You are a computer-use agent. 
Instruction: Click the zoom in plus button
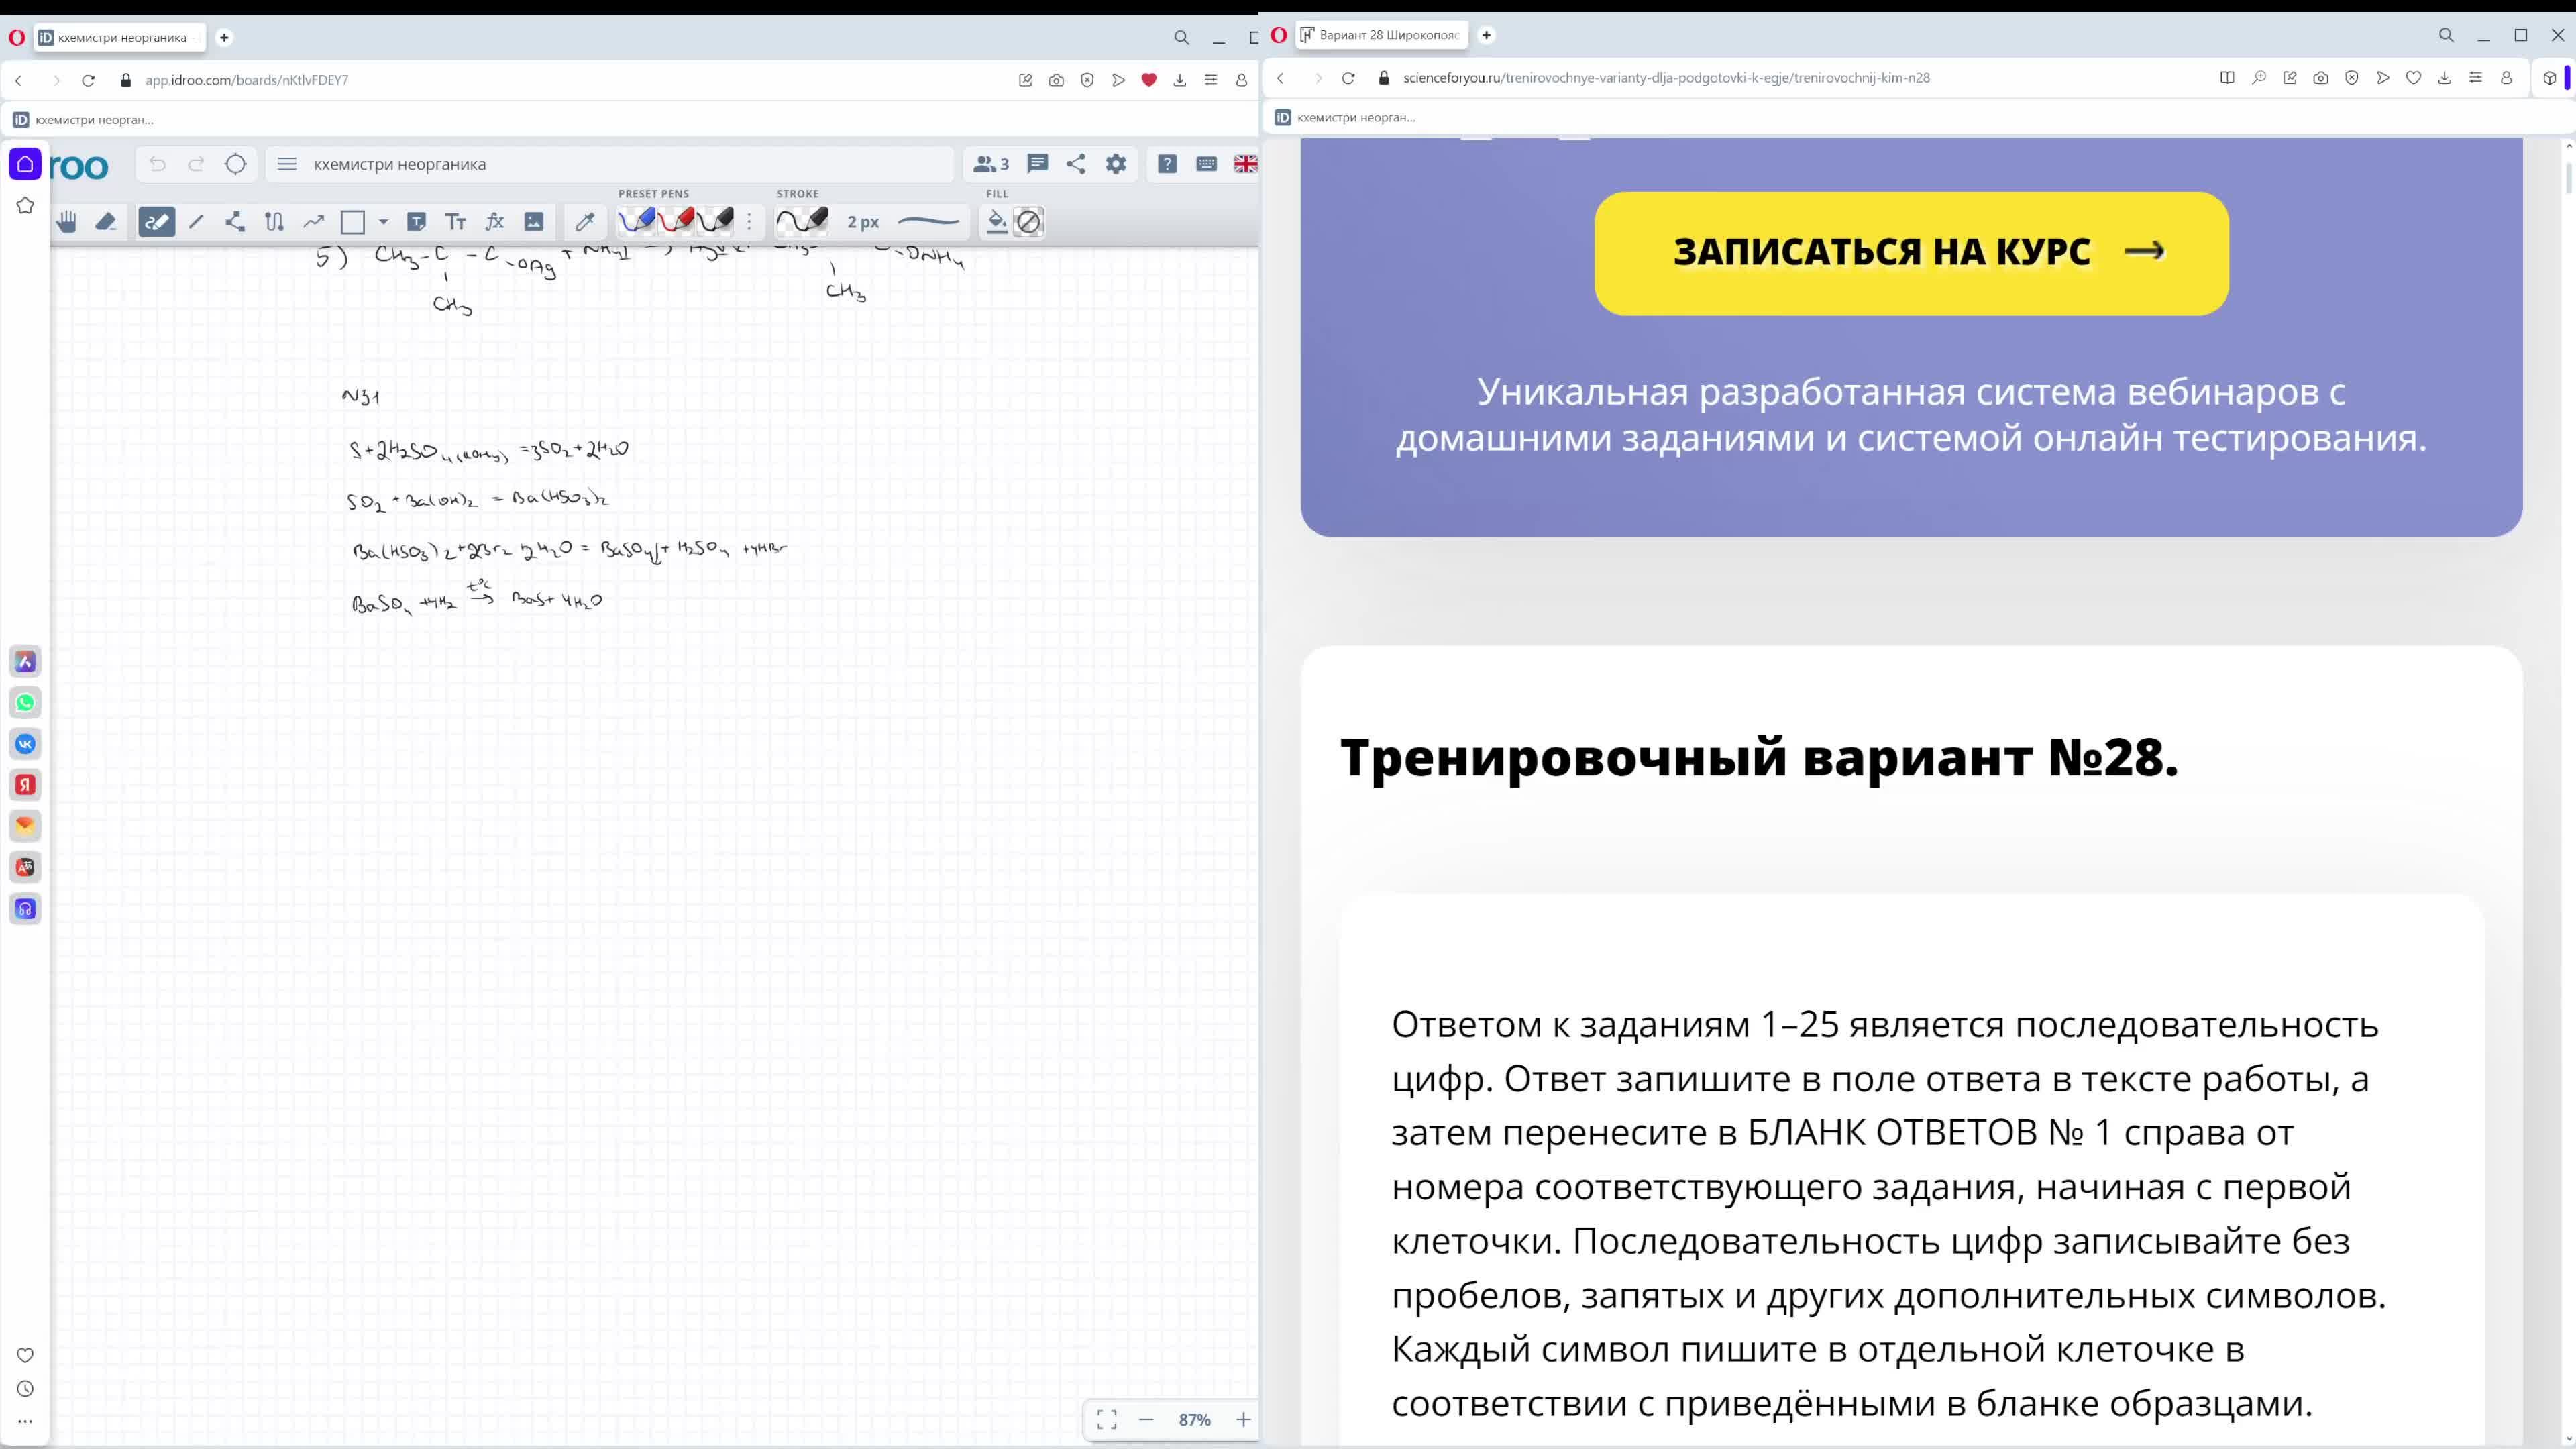click(1243, 1419)
